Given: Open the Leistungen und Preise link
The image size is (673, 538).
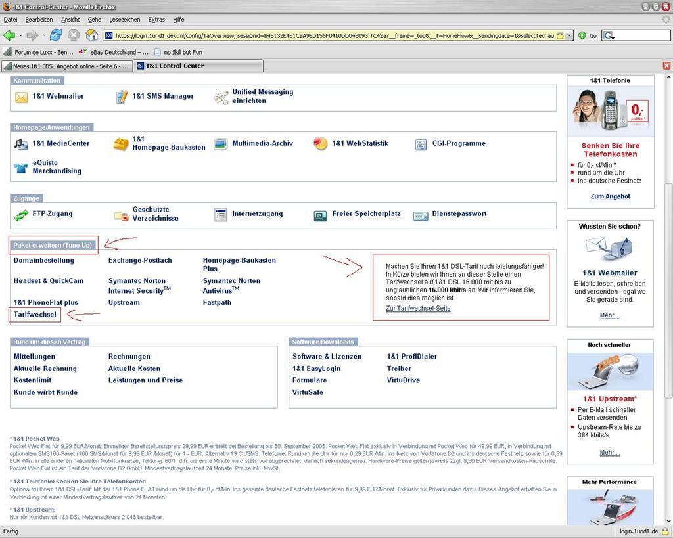Looking at the screenshot, I should 145,380.
